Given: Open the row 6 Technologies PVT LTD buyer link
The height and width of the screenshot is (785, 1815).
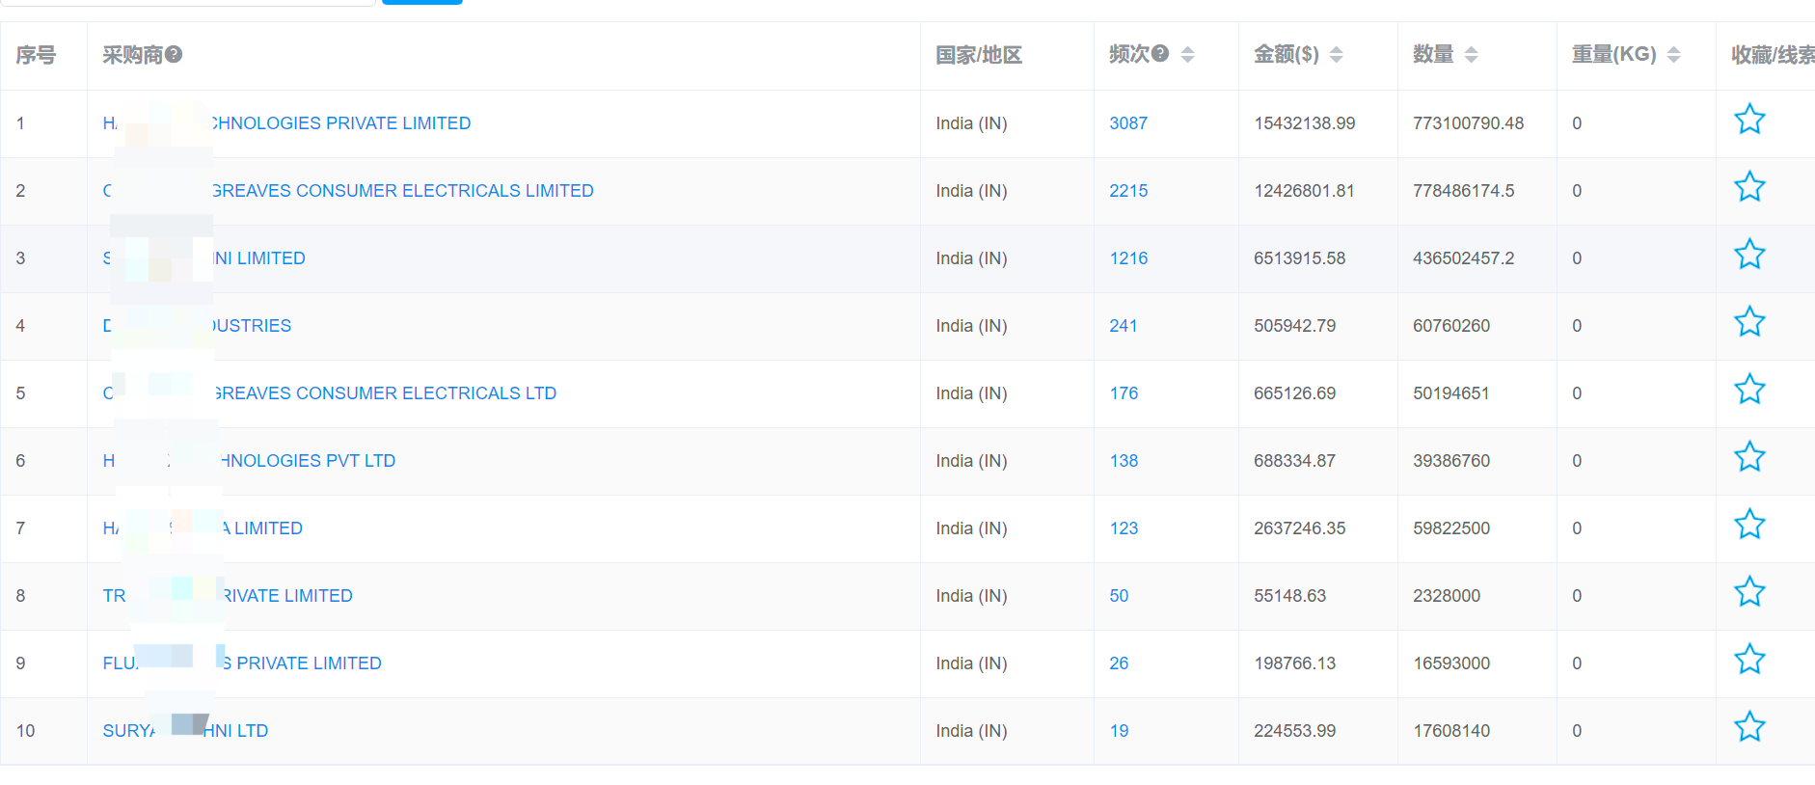Looking at the screenshot, I should coord(249,461).
